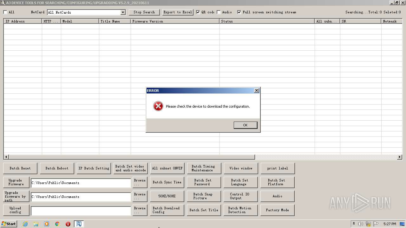Open the NetCard dropdown
The image size is (406, 228).
click(x=123, y=12)
